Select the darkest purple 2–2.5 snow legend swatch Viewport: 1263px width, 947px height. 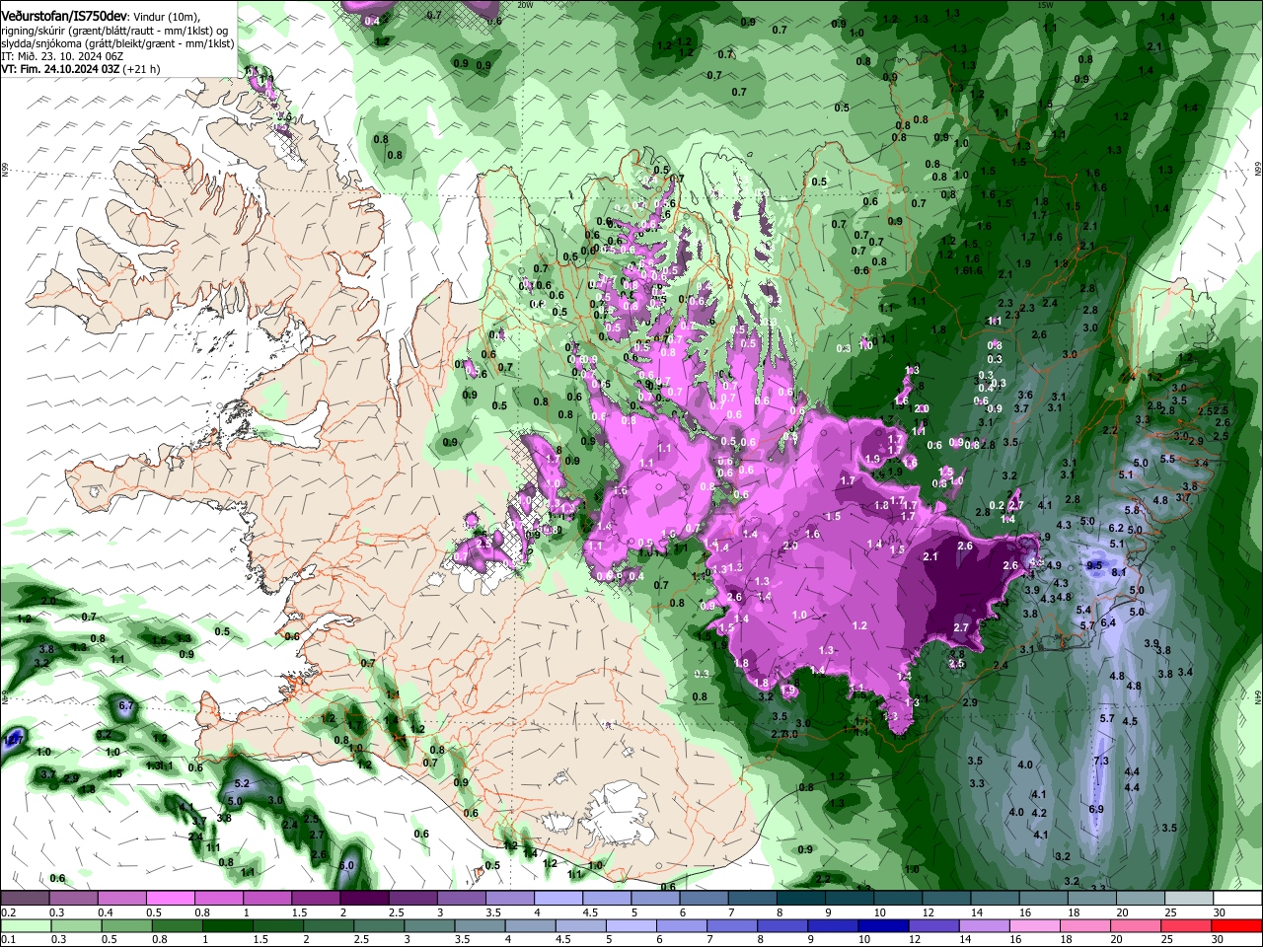[x=364, y=898]
